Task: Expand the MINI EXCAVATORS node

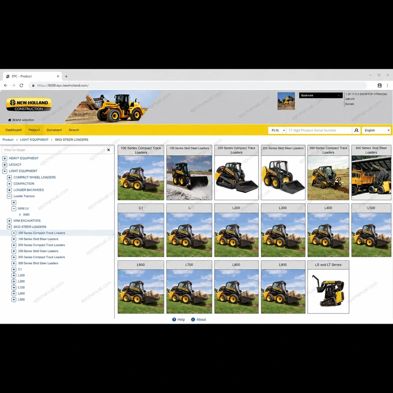Action: coord(9,221)
